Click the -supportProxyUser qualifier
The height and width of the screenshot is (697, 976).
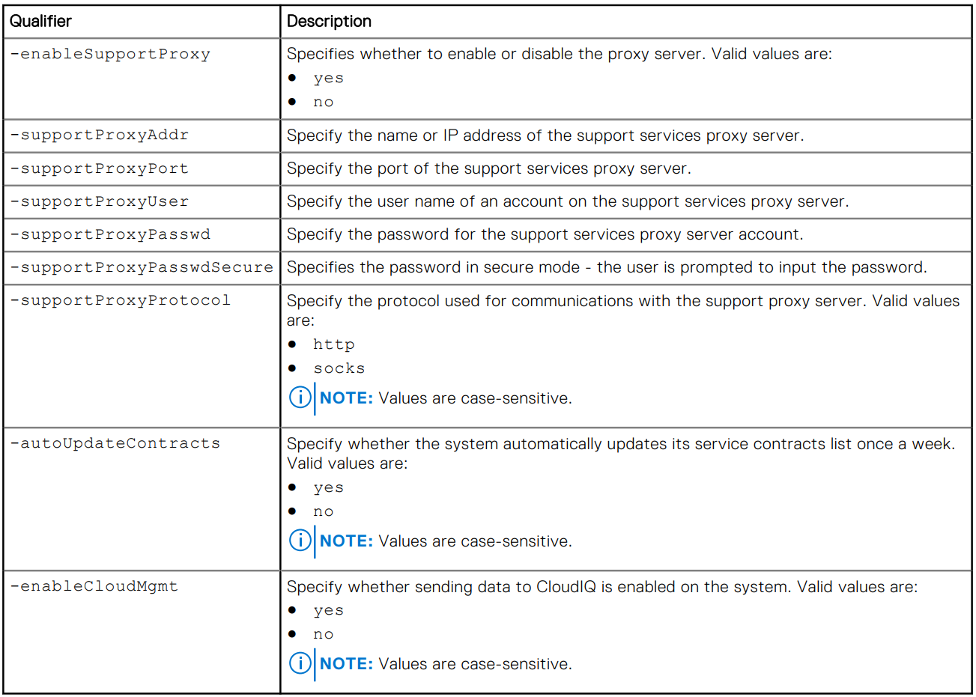click(x=100, y=201)
